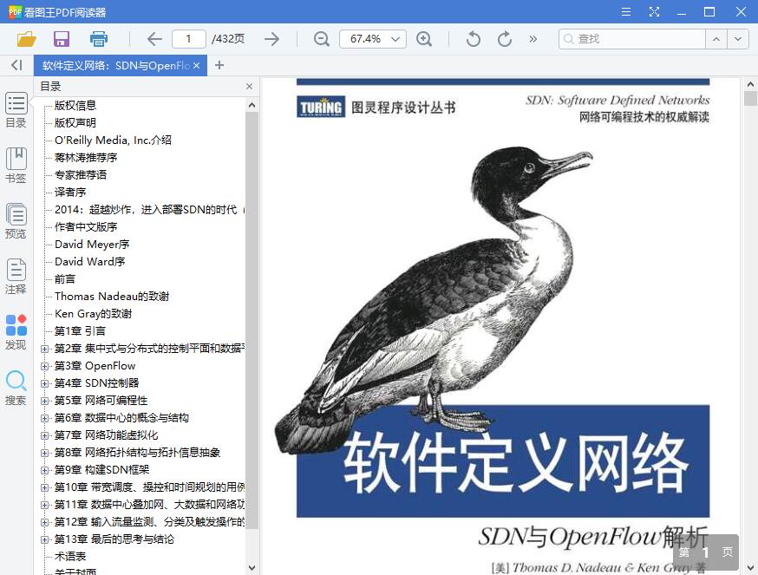Toggle fullscreen reading mode icon
The width and height of the screenshot is (758, 575).
654,11
